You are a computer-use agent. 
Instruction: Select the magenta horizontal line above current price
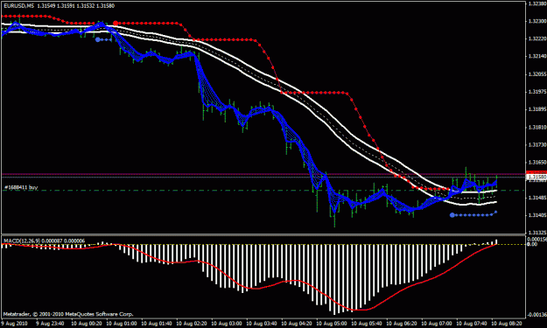point(263,173)
